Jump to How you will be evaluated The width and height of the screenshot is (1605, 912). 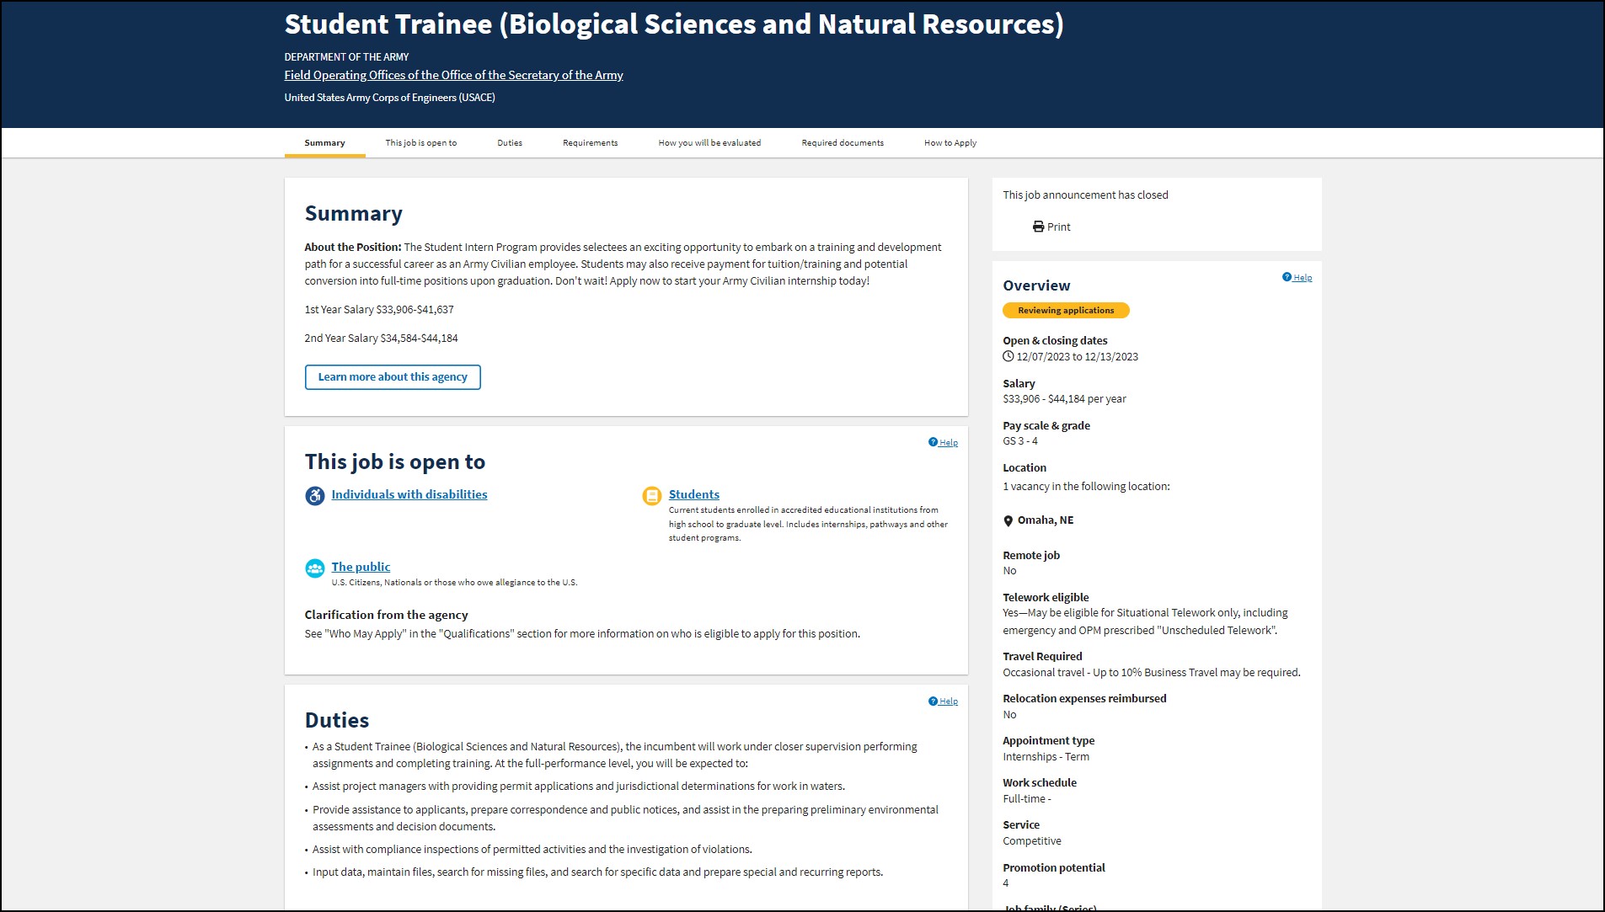709,143
